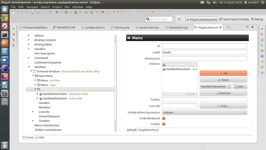Open the Terminal from the Ubuntu dock
The image size is (266, 150).
pyautogui.click(x=5, y=34)
